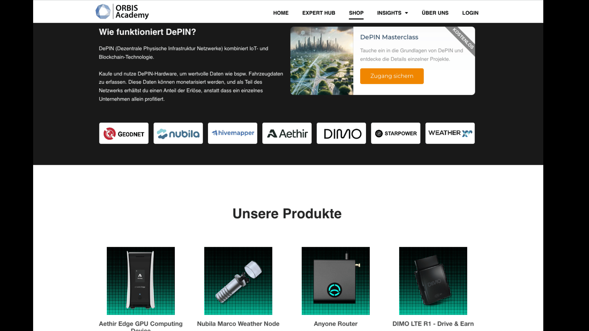Screen dimensions: 589x331
Task: Click the STARPOWER logo tile
Action: (x=396, y=133)
